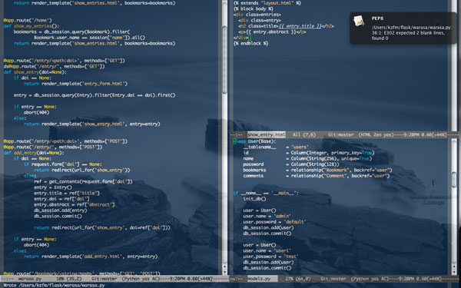The height and width of the screenshot is (288, 461).
Task: Click the '<div class=entries>' line
Action: tap(257, 15)
